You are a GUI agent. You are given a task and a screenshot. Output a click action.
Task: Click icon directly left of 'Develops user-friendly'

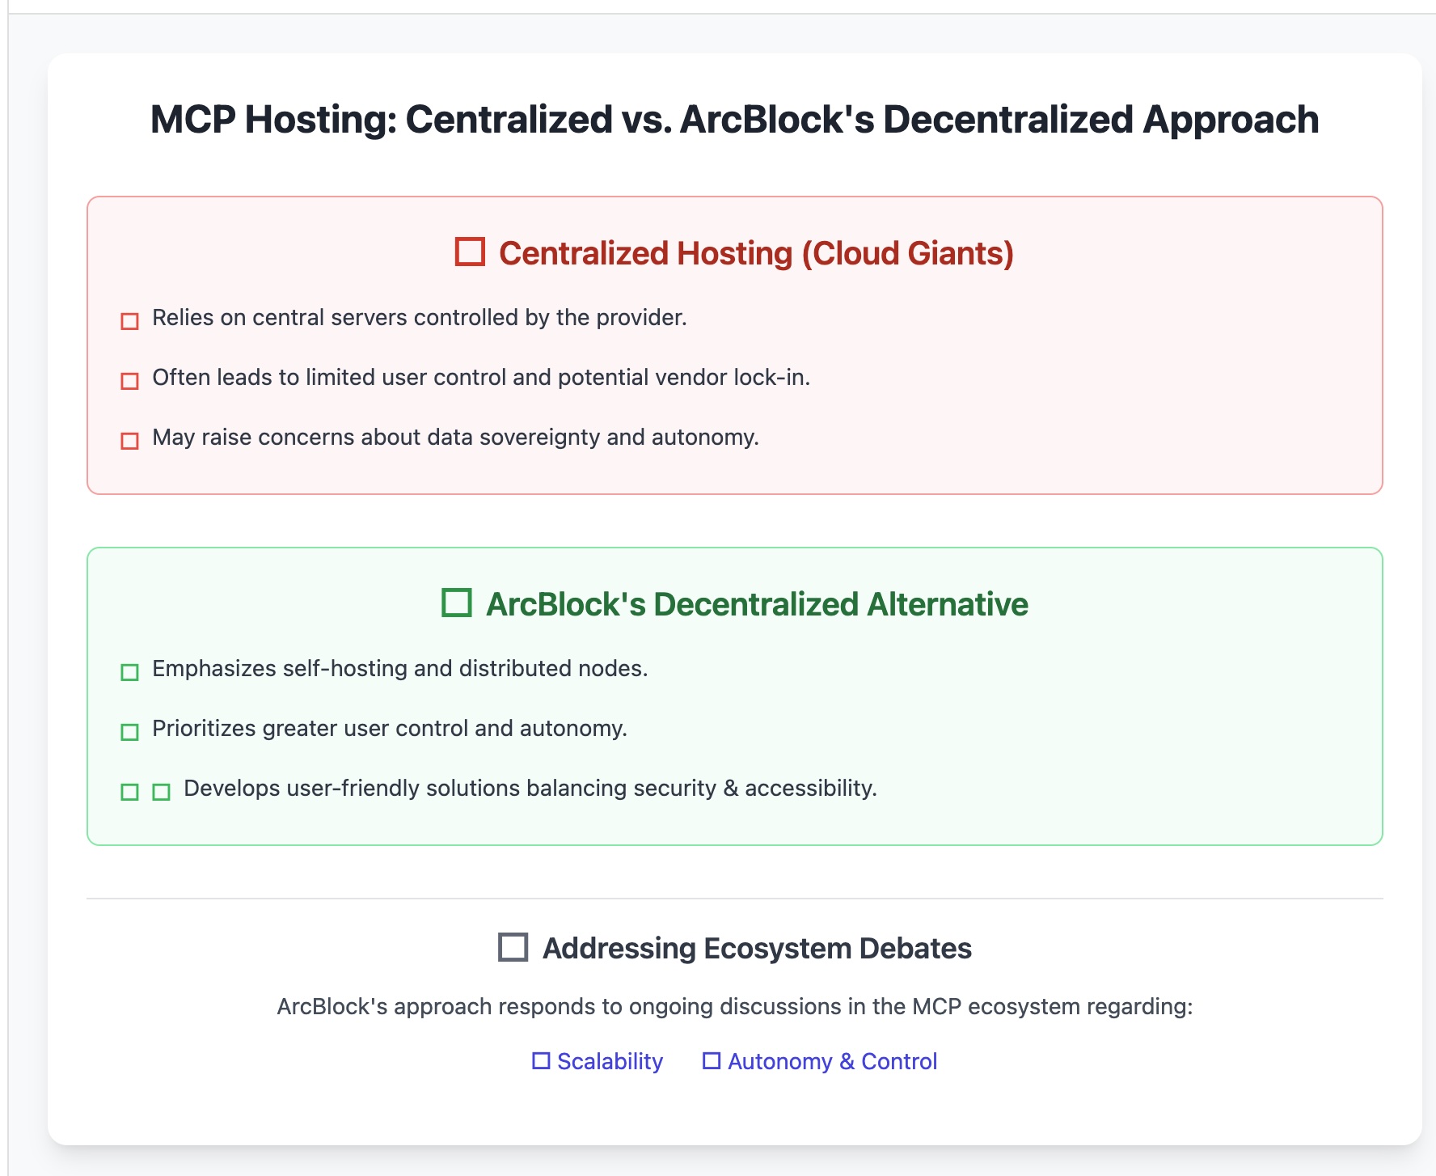pos(162,792)
